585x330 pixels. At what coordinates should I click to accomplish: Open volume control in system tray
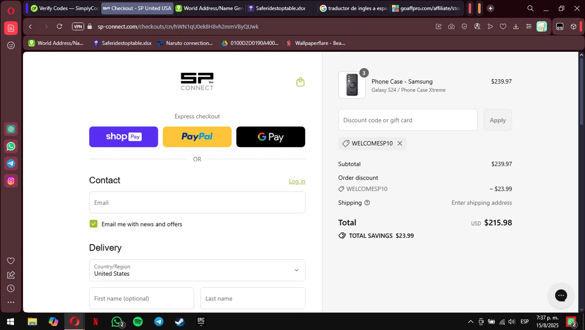coord(512,322)
